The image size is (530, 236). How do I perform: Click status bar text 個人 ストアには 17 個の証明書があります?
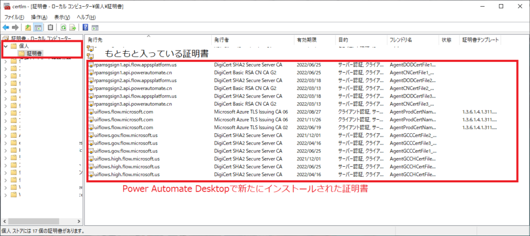click(x=42, y=231)
